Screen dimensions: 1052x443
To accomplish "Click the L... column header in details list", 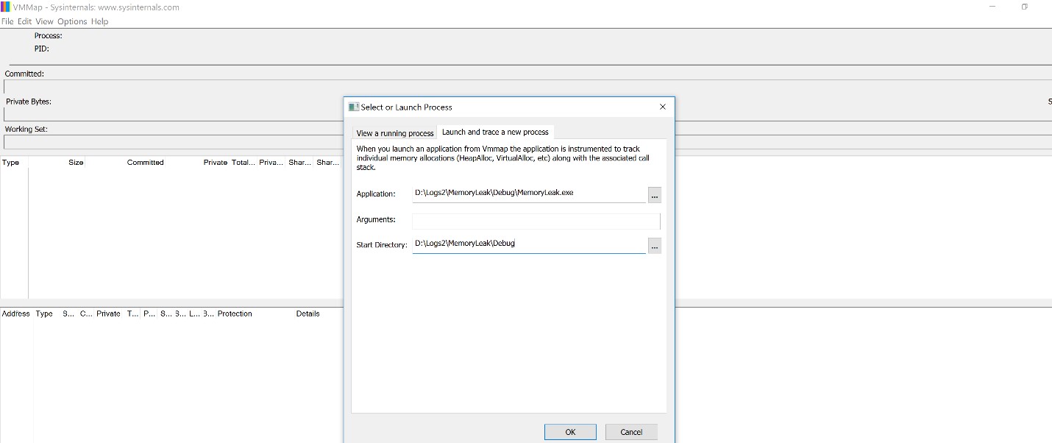I will (x=194, y=313).
